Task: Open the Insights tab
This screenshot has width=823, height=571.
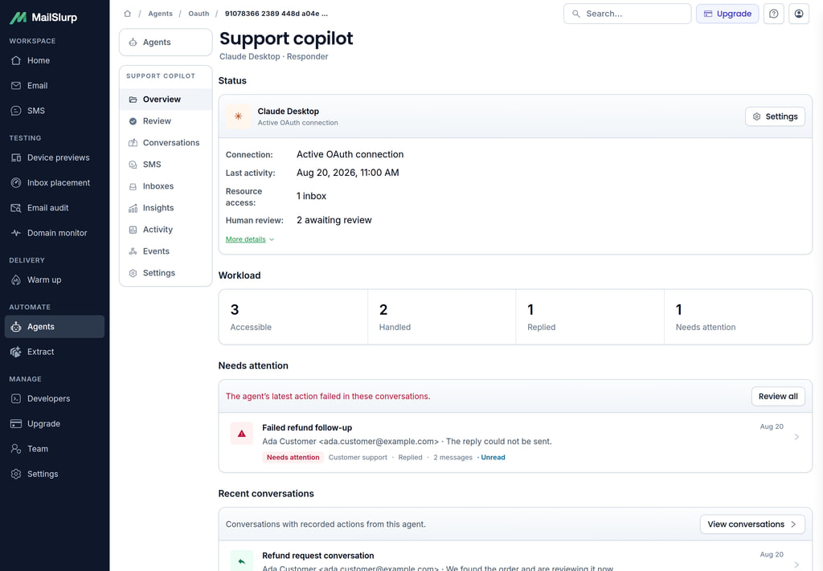Action: click(166, 208)
